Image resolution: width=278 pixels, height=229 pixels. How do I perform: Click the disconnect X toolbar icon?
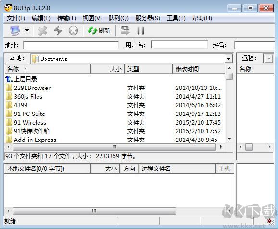(42, 30)
